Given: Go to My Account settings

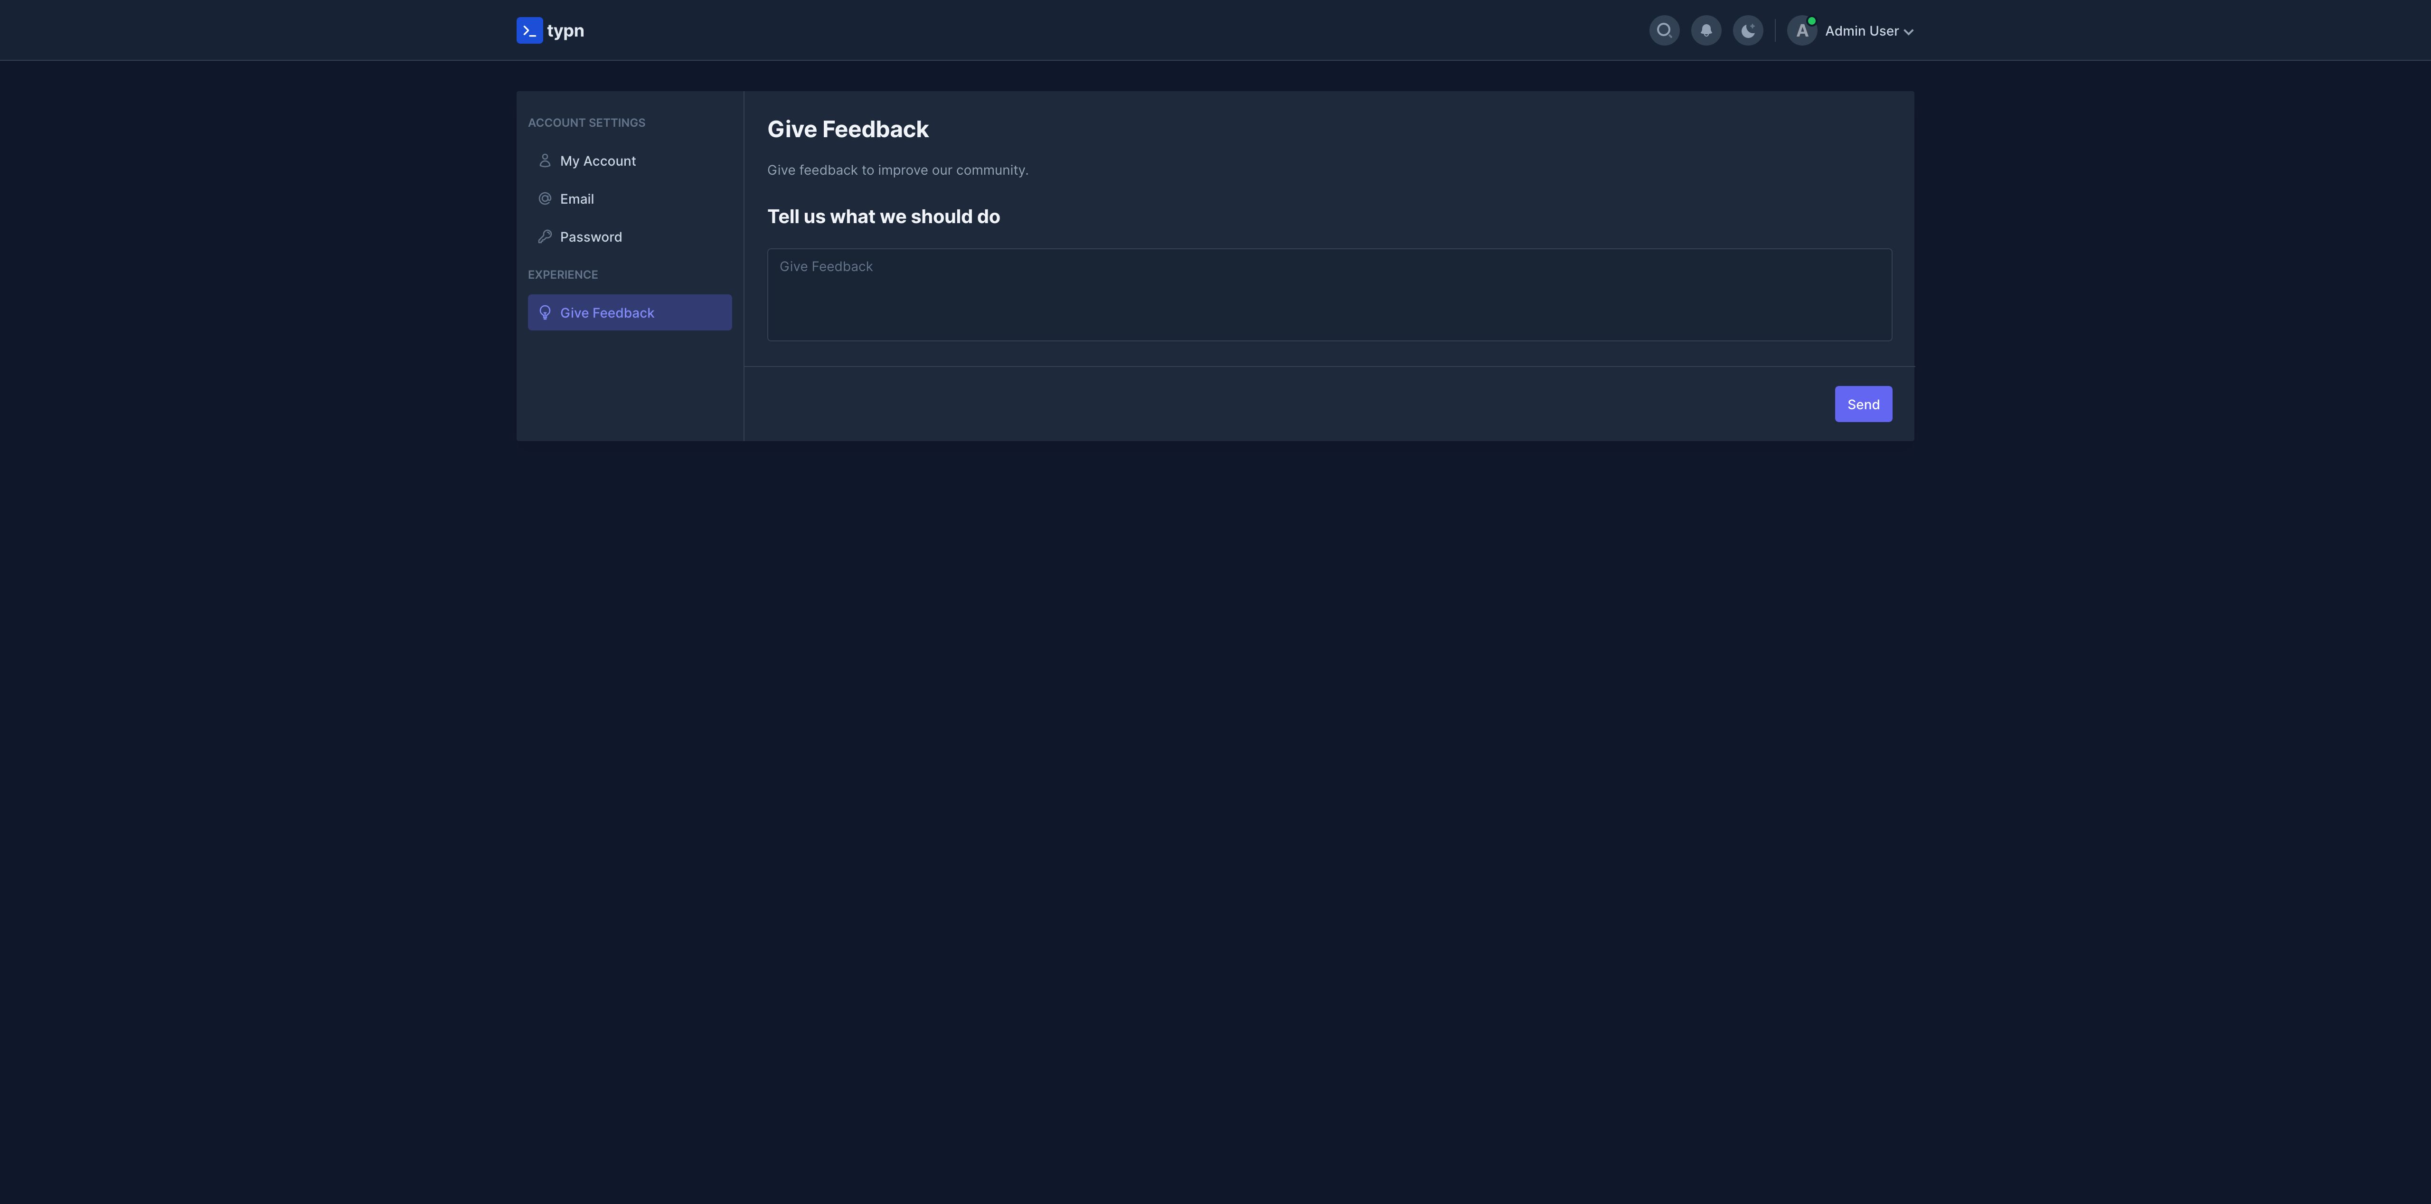Looking at the screenshot, I should tap(597, 161).
